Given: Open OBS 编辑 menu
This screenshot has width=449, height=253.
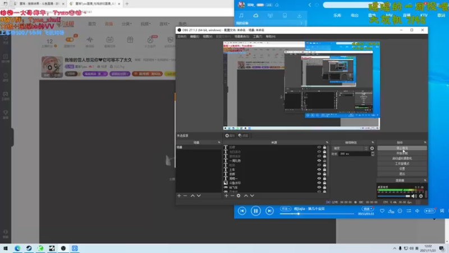Looking at the screenshot, I should (194, 37).
